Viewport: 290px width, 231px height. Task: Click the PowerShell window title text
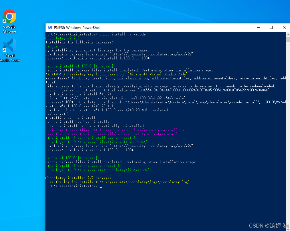[77, 27]
